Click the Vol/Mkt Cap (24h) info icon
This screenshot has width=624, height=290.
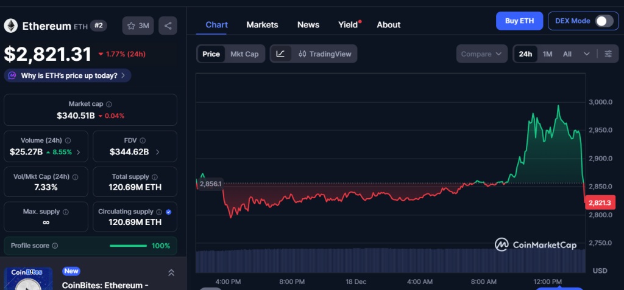pyautogui.click(x=75, y=177)
